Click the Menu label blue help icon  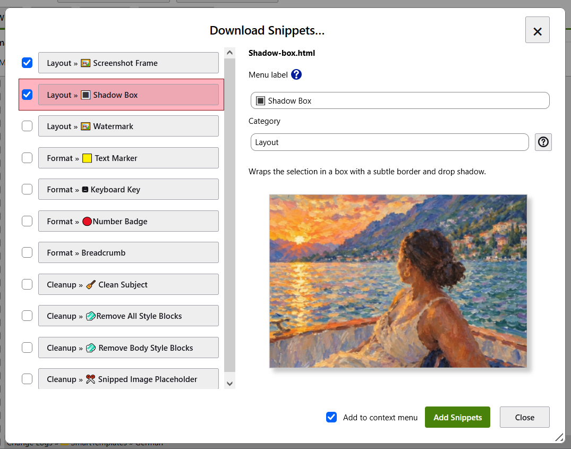tap(296, 74)
